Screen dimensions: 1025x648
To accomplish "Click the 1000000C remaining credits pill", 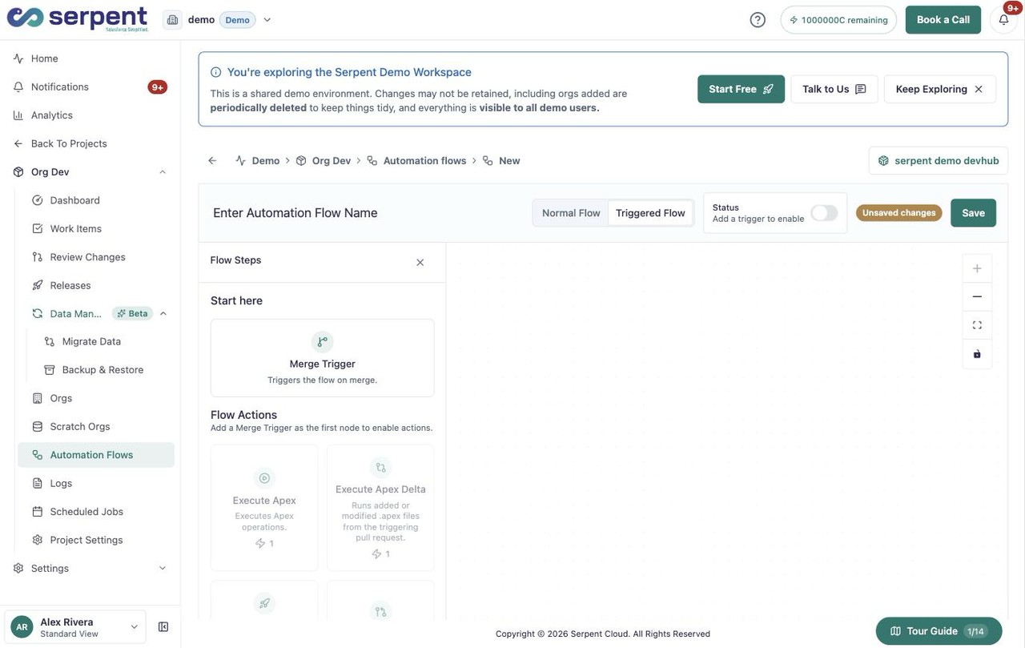I will [x=838, y=20].
